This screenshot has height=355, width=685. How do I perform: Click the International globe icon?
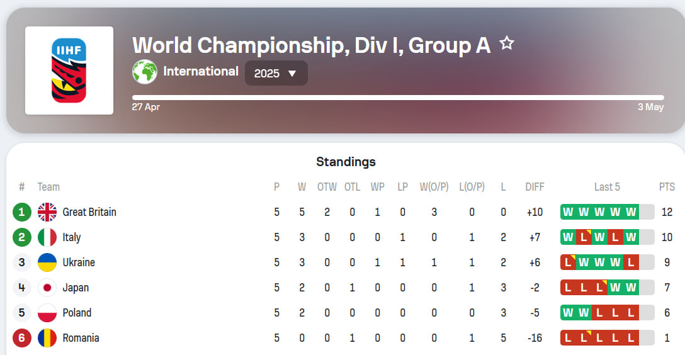pos(145,72)
